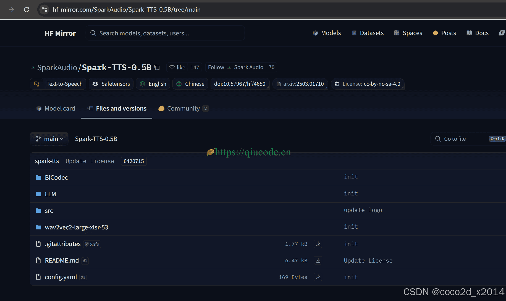Like the Spark-TTS-0.5B model
Screen dimensions: 506x301
(177, 67)
